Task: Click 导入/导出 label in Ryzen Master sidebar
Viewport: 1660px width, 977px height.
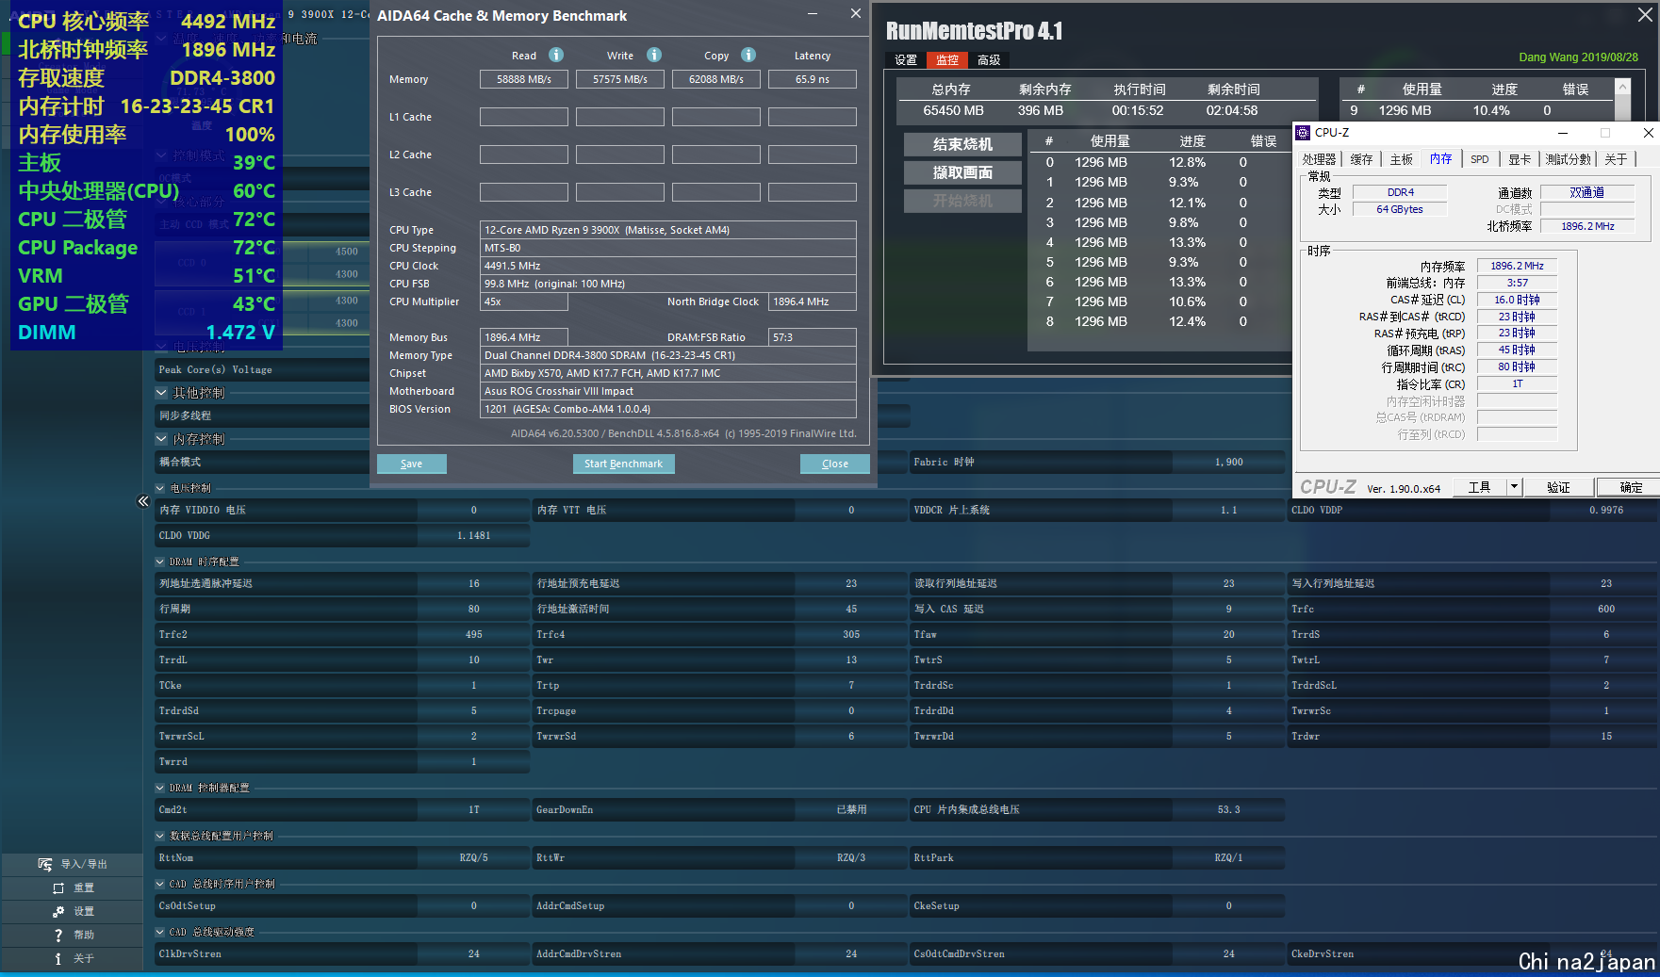Action: tap(84, 864)
